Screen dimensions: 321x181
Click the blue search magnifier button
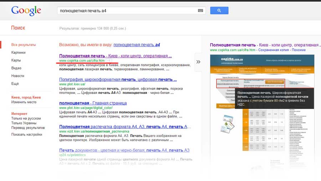[219, 11]
